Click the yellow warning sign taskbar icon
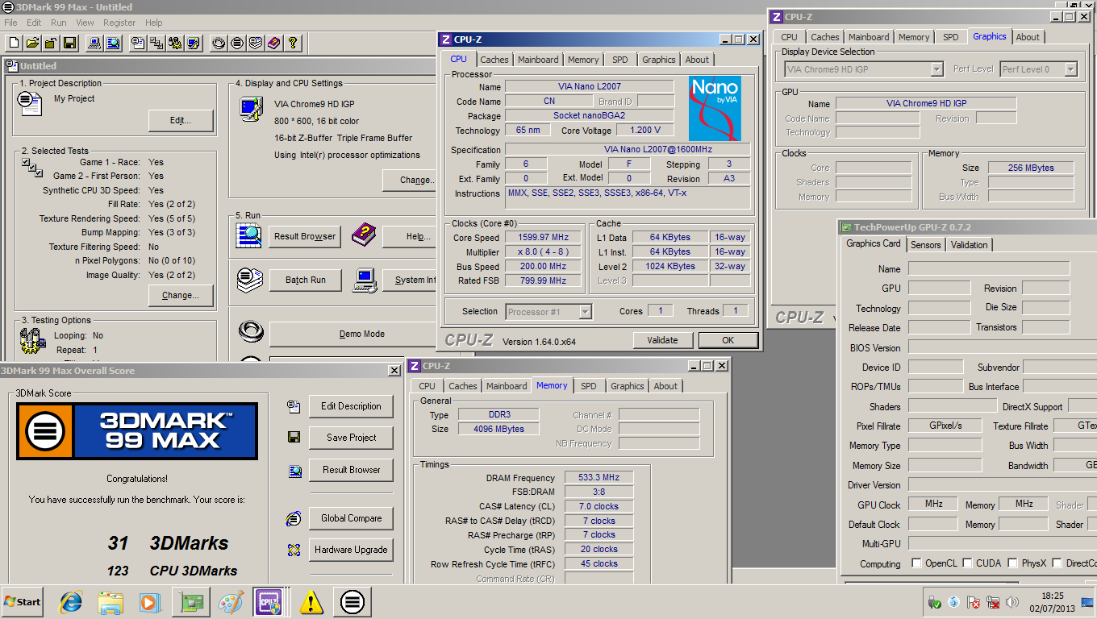 coord(311,602)
